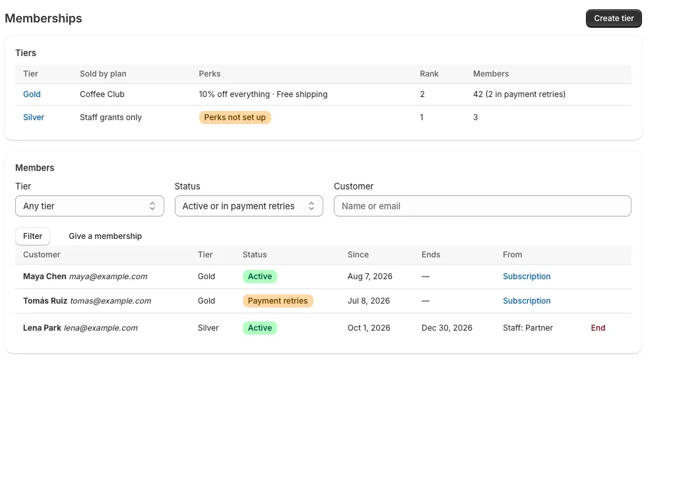673x495 pixels.
Task: Click the 42 (2 in payment retries) cell
Action: pyautogui.click(x=519, y=94)
